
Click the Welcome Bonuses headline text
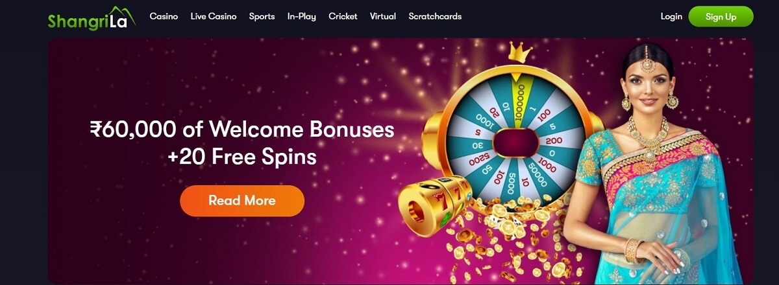click(x=242, y=143)
